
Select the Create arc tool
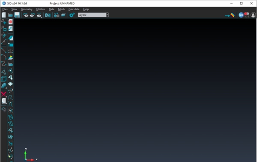(4, 57)
